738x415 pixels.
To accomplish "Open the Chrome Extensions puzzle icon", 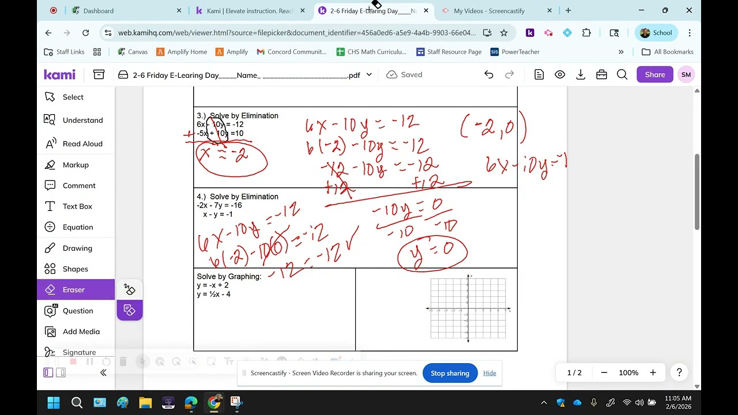I will pos(586,33).
